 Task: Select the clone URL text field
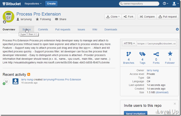pos(157,43)
